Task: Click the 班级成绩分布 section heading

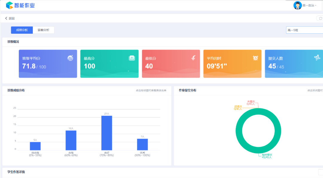Action: click(x=16, y=90)
